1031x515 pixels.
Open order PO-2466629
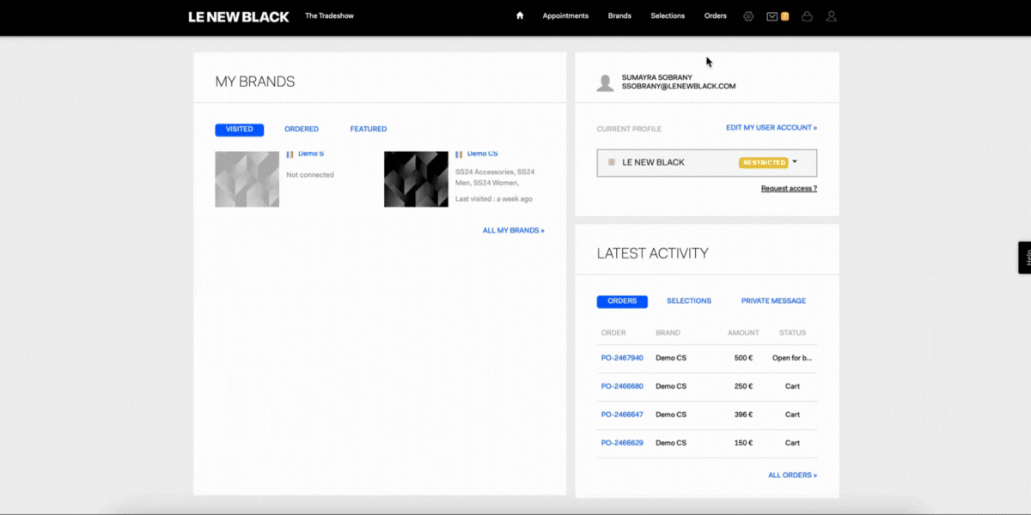(x=622, y=443)
